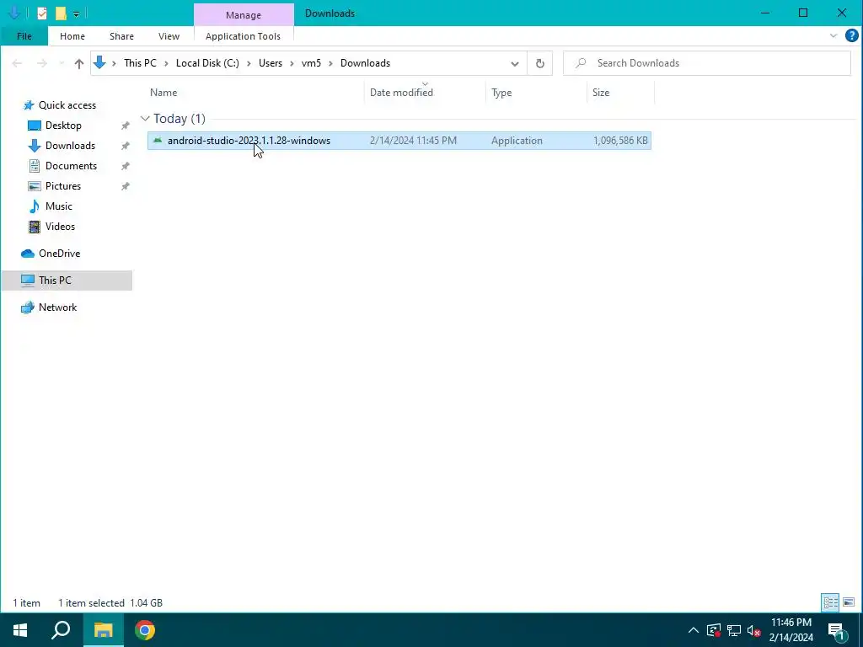Click the Android Studio installer file icon
The image size is (863, 647).
pyautogui.click(x=158, y=141)
